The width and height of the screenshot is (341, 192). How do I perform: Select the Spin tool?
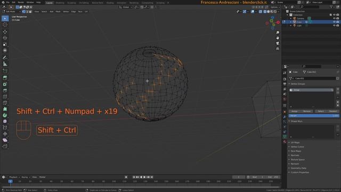tap(5, 115)
